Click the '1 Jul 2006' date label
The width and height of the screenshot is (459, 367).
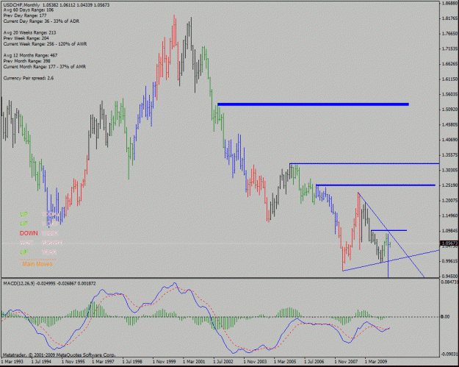[315, 361]
